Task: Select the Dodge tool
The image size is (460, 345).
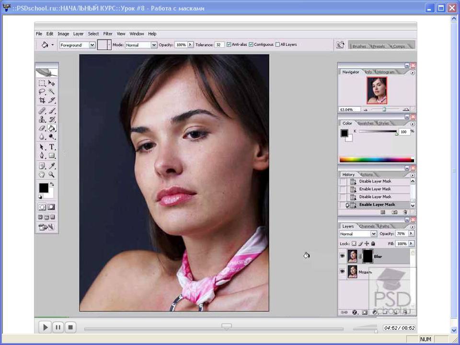Action: (x=52, y=137)
